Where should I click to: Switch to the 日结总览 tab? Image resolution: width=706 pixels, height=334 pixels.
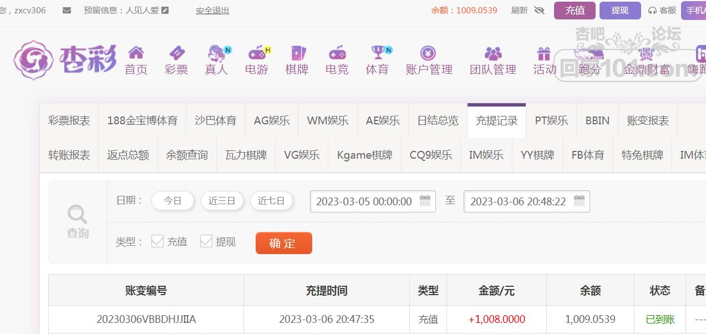tap(438, 121)
